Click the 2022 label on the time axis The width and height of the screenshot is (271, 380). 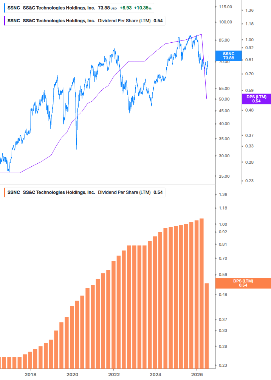point(114,374)
